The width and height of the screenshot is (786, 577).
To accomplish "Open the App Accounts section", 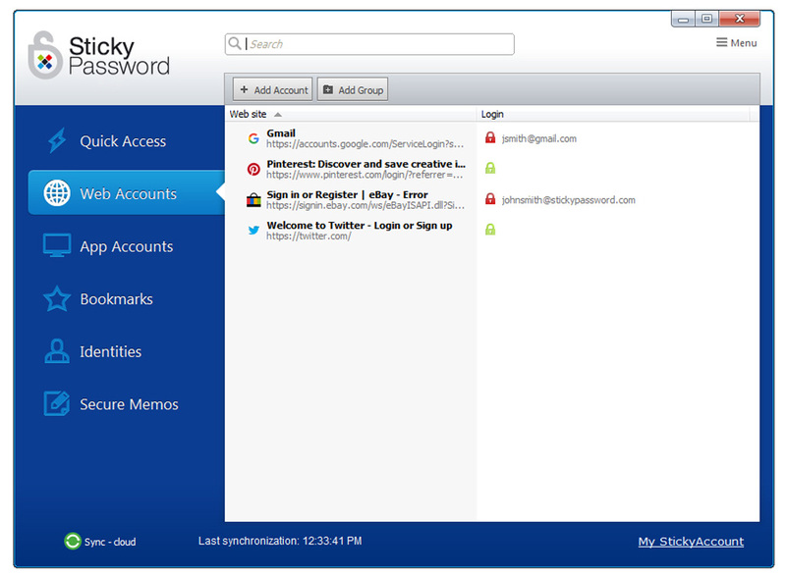I will (127, 246).
